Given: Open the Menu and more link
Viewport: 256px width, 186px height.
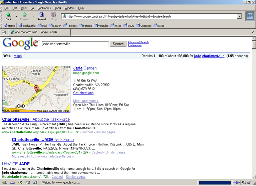Looking at the screenshot, I should point(86,101).
